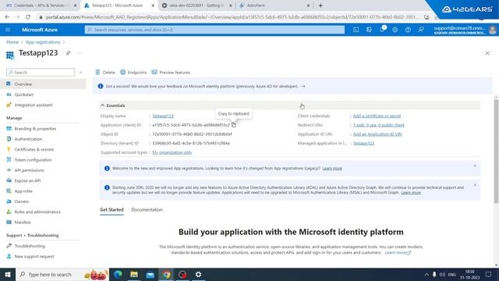Open Integration assistant

tap(33, 105)
